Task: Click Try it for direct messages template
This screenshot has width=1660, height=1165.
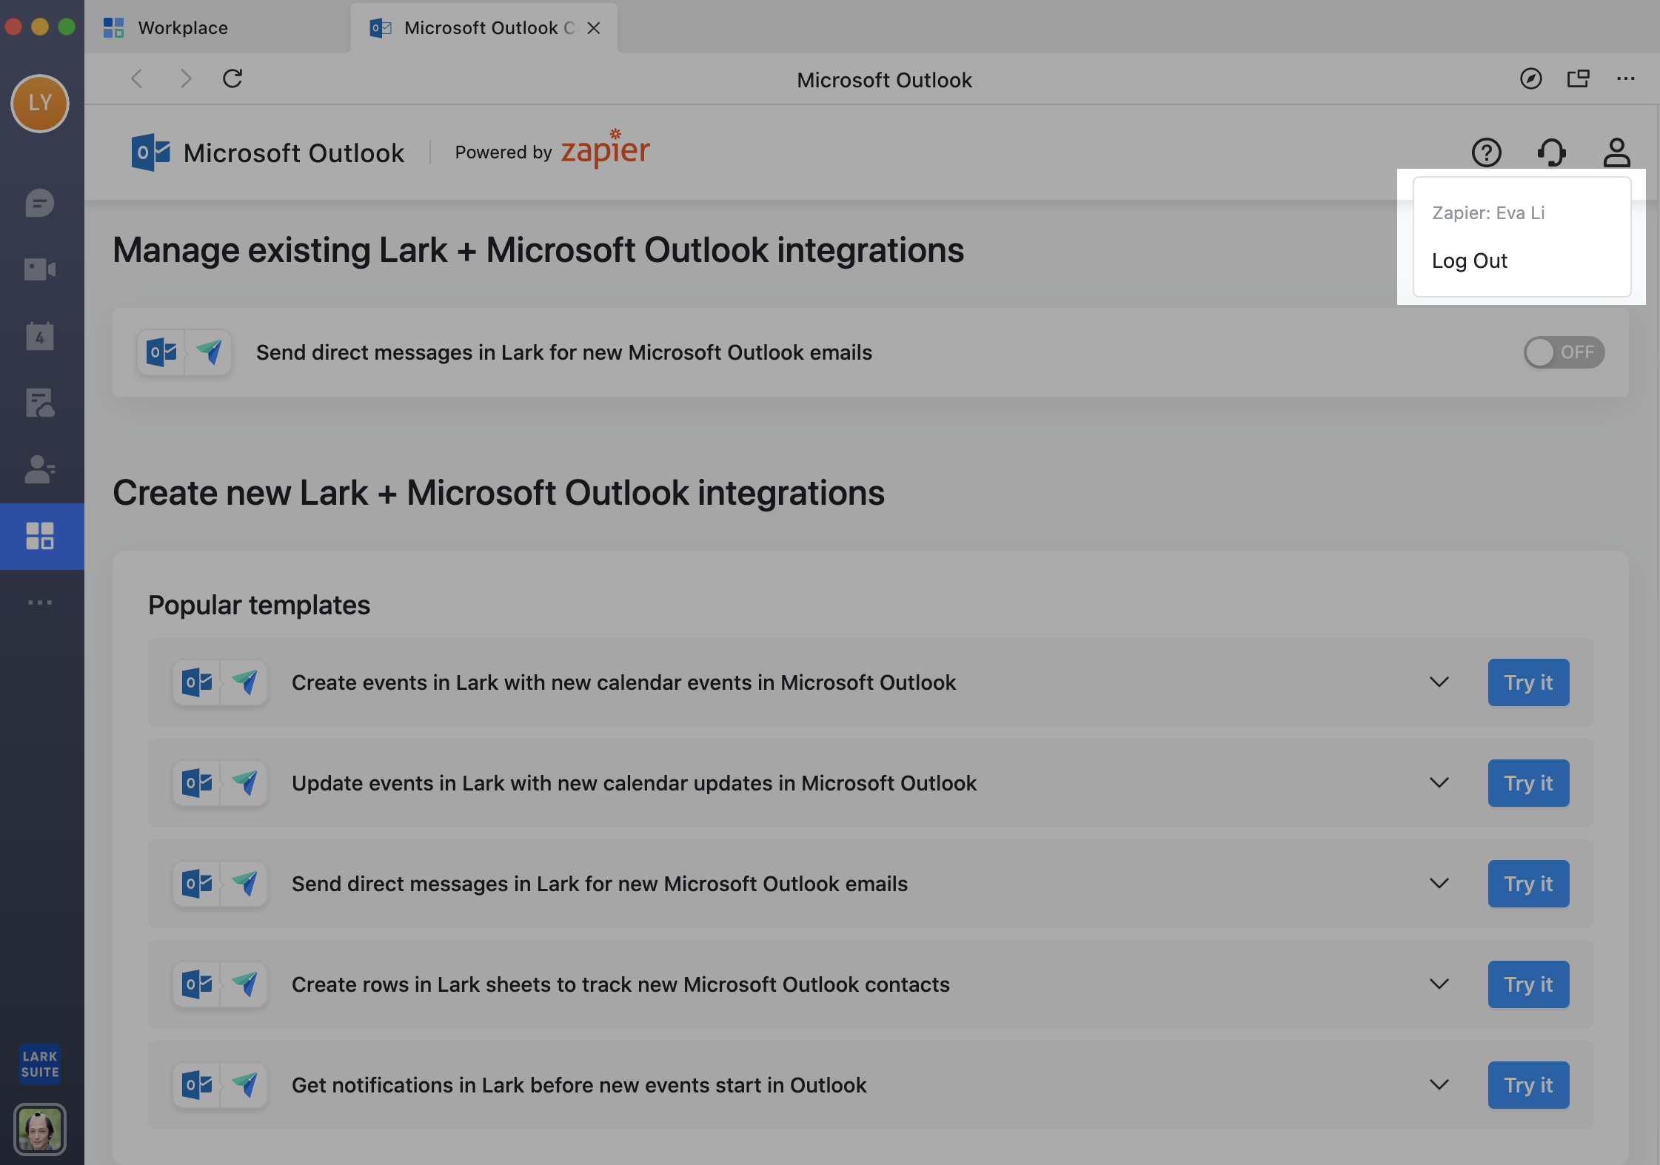Action: (1528, 884)
